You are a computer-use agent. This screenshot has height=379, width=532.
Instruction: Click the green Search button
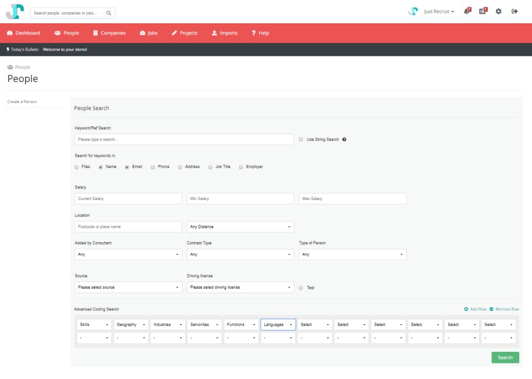tap(505, 357)
